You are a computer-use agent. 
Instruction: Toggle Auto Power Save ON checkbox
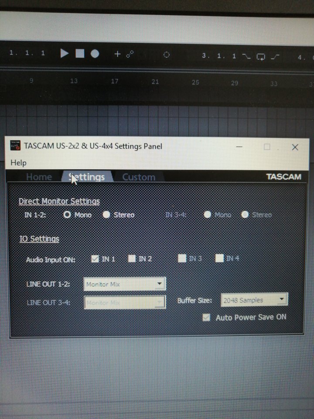point(206,317)
